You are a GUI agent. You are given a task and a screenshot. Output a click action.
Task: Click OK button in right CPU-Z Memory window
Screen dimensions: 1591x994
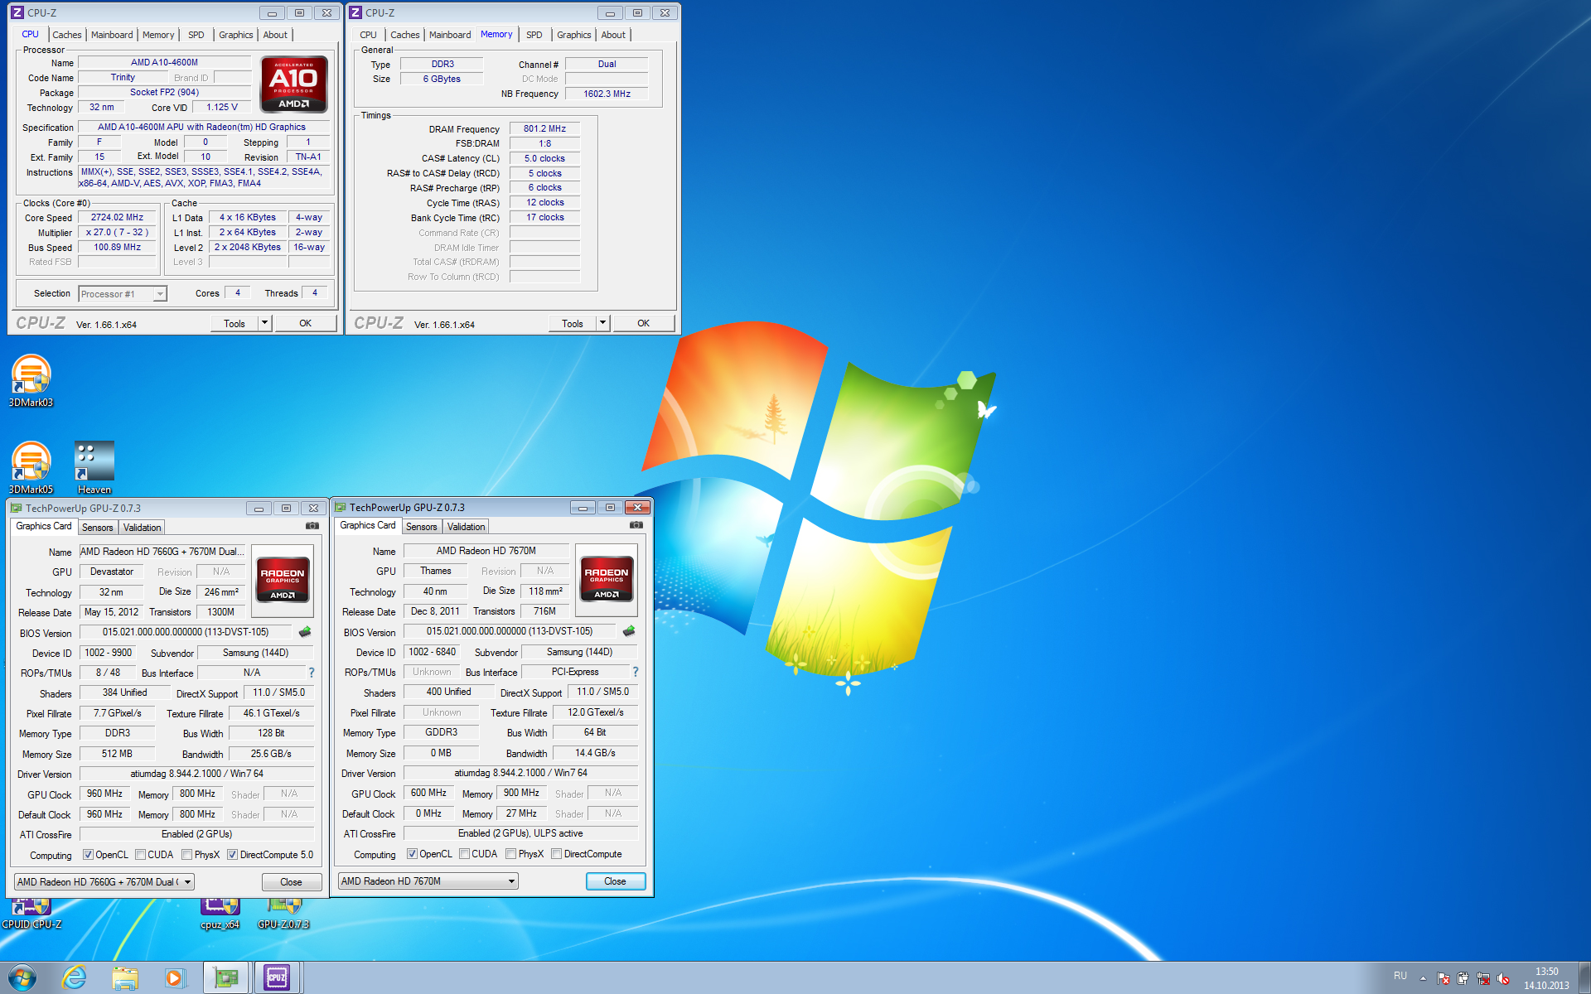tap(644, 323)
